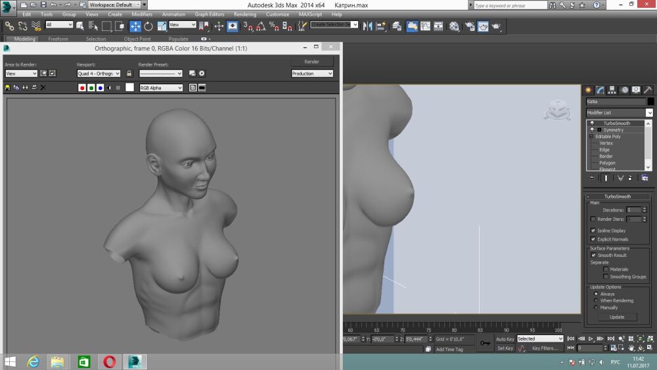Click Save Image icon in render window
This screenshot has height=370, width=657.
coord(7,87)
